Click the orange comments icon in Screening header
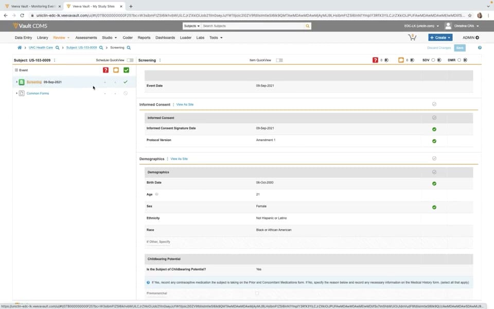The image size is (494, 309). [x=401, y=60]
